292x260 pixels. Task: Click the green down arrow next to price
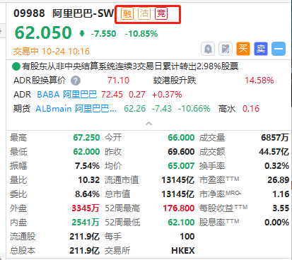82,34
